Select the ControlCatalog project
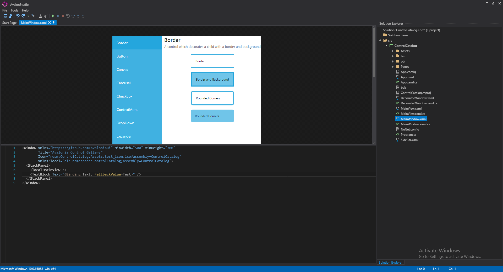This screenshot has width=503, height=272. (403, 46)
